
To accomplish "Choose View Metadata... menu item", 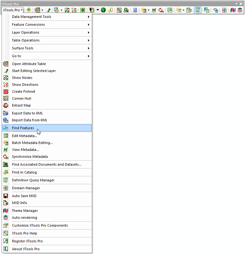I will point(47,150).
